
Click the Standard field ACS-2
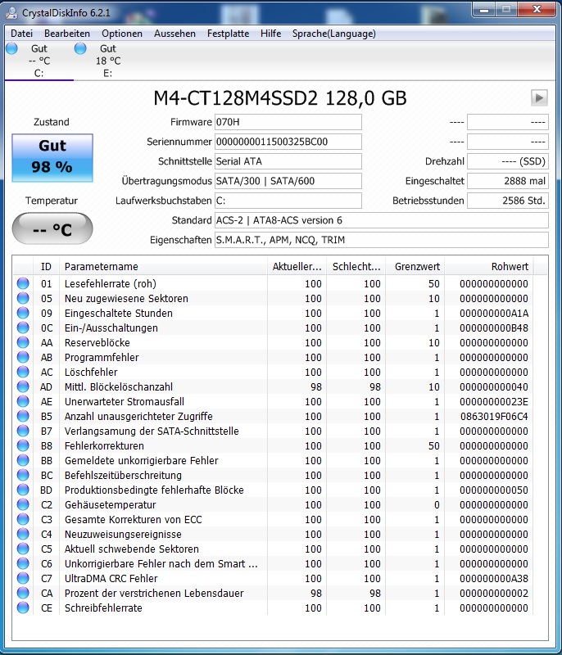[x=382, y=220]
